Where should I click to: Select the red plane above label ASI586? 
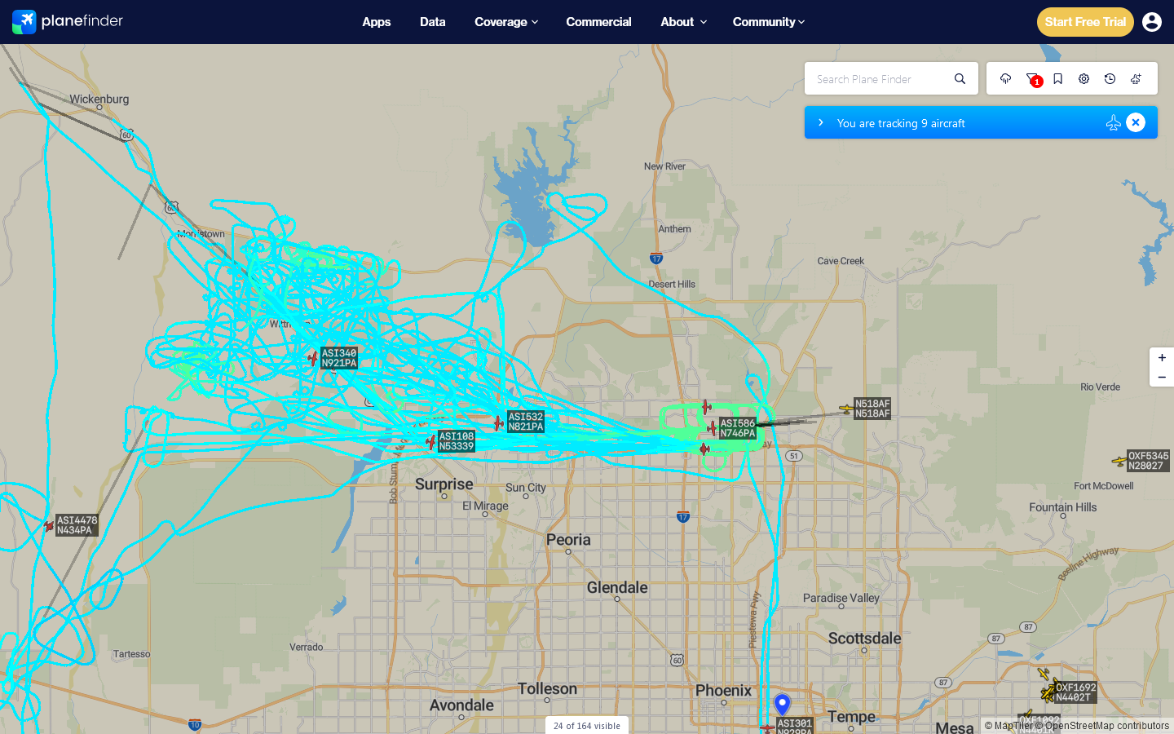coord(707,407)
